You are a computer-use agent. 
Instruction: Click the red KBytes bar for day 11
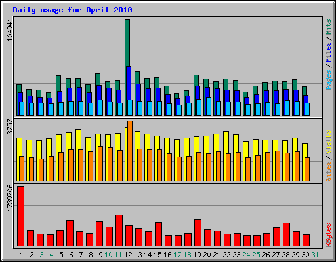pos(119,231)
